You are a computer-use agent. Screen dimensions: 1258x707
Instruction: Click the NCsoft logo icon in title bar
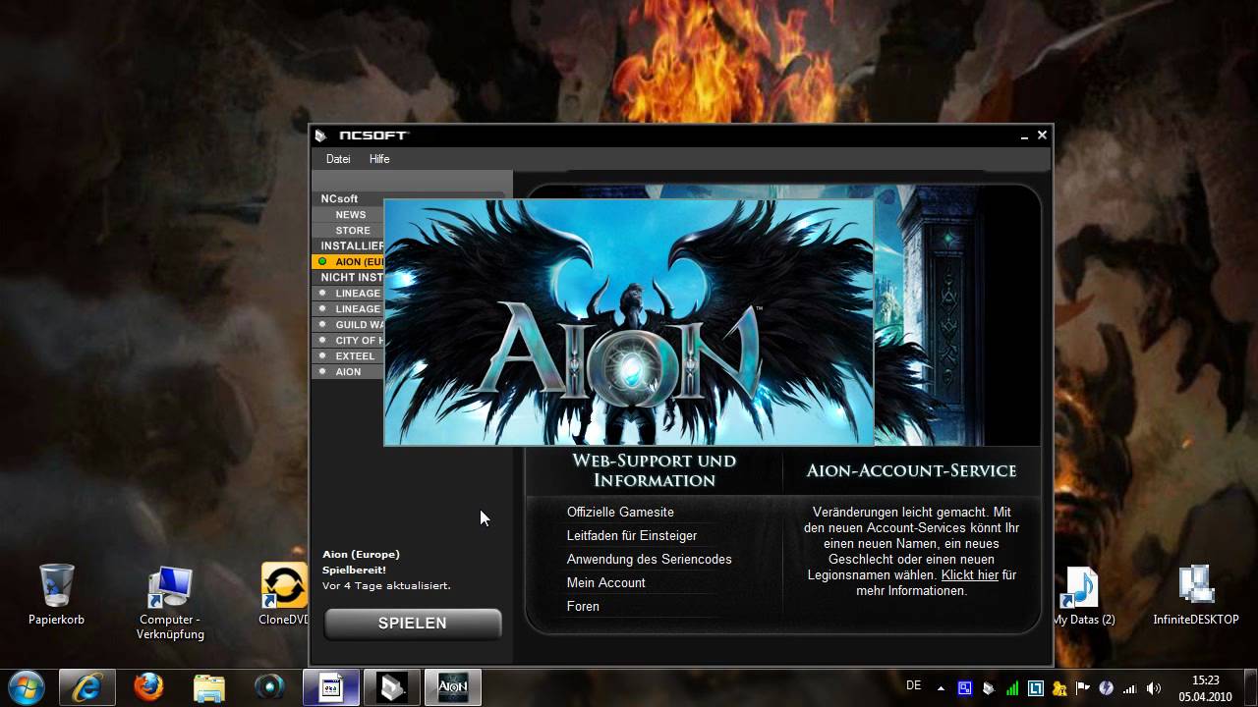pyautogui.click(x=320, y=136)
